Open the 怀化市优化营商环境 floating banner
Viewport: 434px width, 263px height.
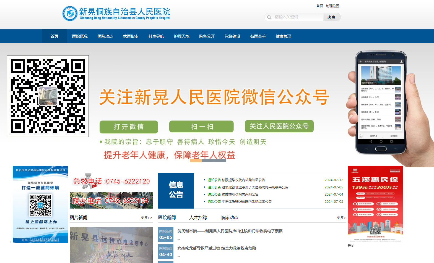[40, 204]
